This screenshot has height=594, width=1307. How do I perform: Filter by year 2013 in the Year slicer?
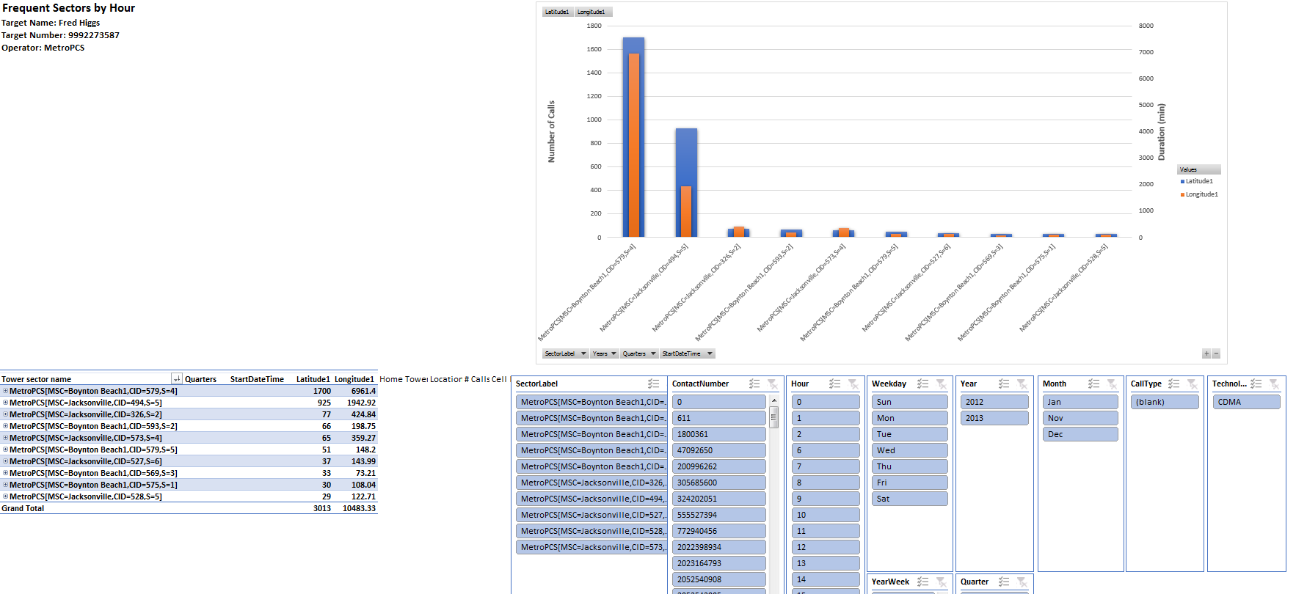(994, 418)
